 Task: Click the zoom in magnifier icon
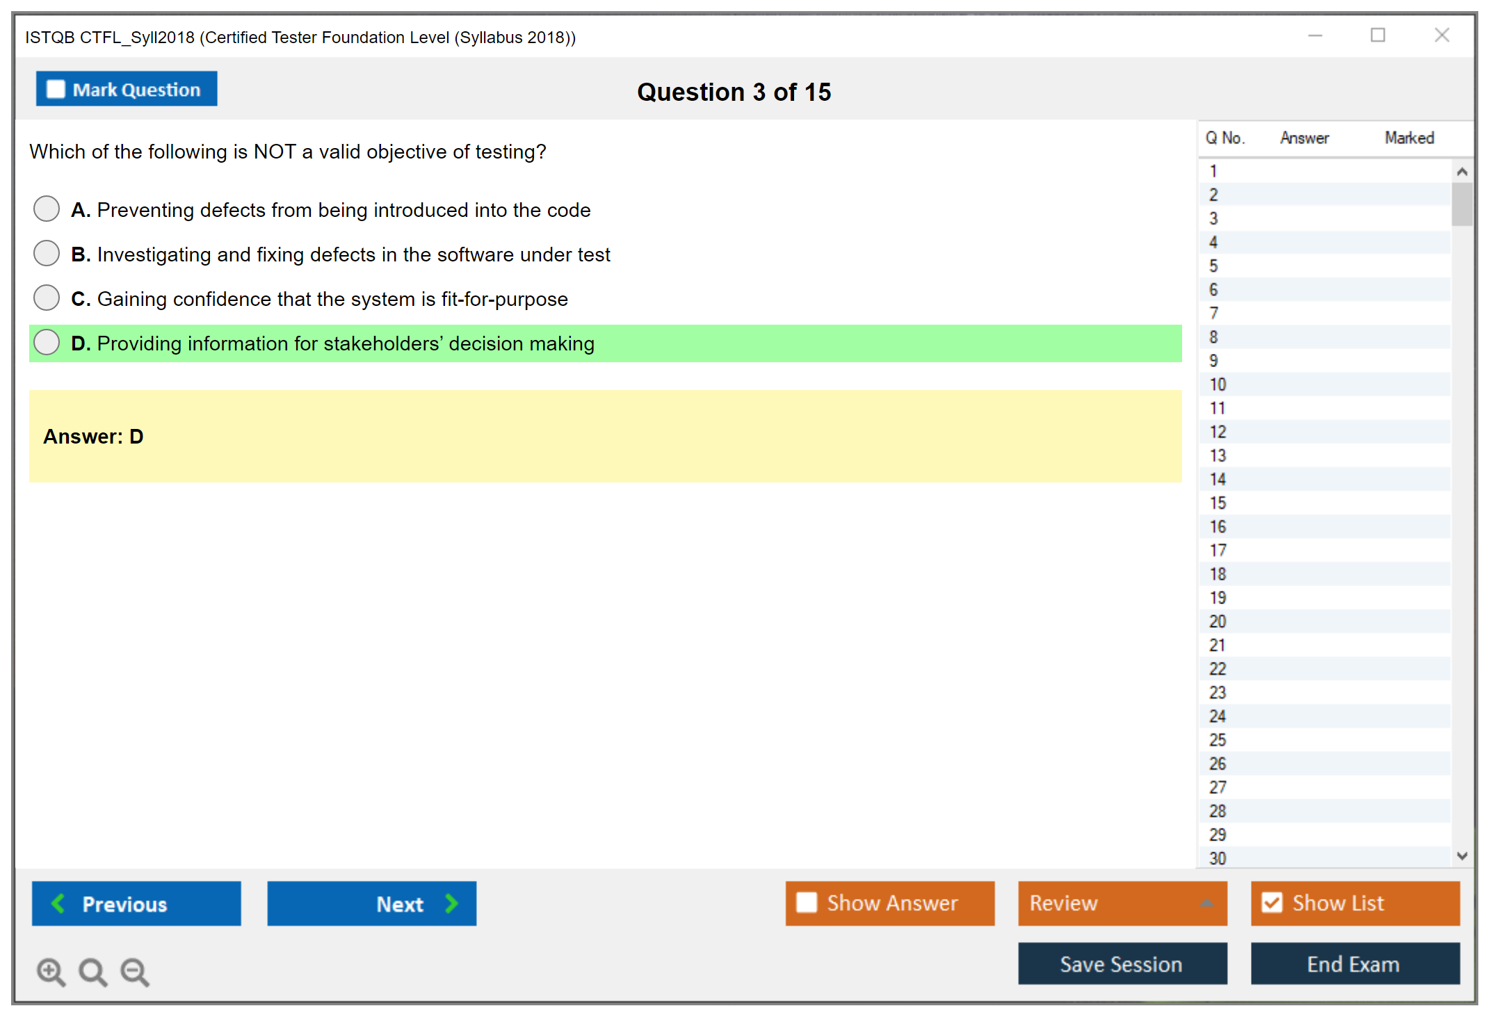(50, 971)
